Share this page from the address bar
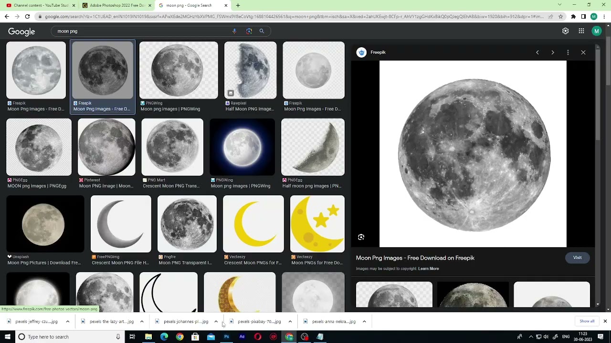 (x=550, y=16)
